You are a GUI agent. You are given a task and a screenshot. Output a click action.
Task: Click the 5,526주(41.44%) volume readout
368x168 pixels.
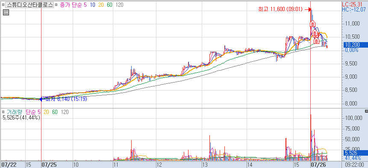tap(21, 117)
